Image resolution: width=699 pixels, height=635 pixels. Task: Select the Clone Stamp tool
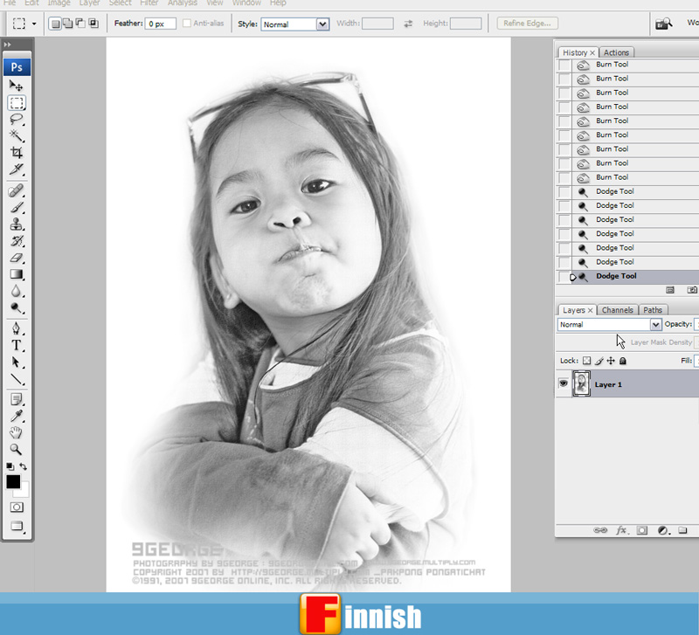point(16,224)
